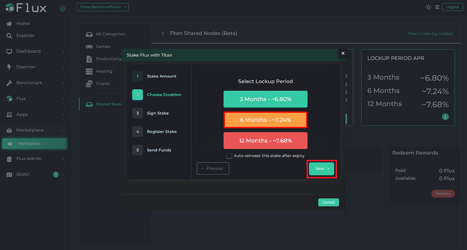Click the Marketplace basket icon in sidebar header
This screenshot has height=250, width=467.
tap(9, 130)
